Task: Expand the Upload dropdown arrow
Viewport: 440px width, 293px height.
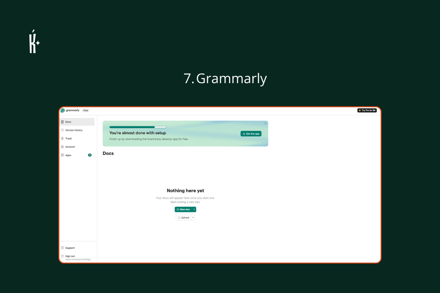Action: pos(193,218)
